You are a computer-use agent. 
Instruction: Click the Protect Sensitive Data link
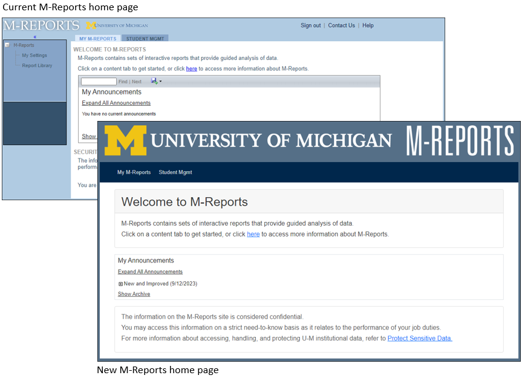coord(419,339)
